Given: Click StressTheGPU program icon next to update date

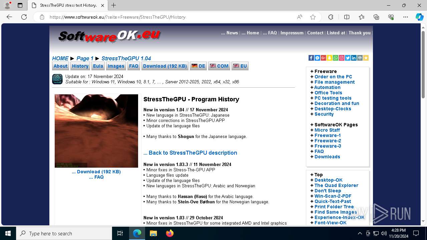Looking at the screenshot, I should [x=57, y=79].
